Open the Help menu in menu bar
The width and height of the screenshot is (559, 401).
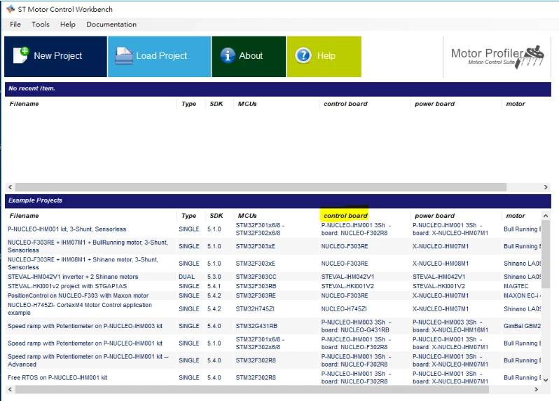[x=68, y=25]
